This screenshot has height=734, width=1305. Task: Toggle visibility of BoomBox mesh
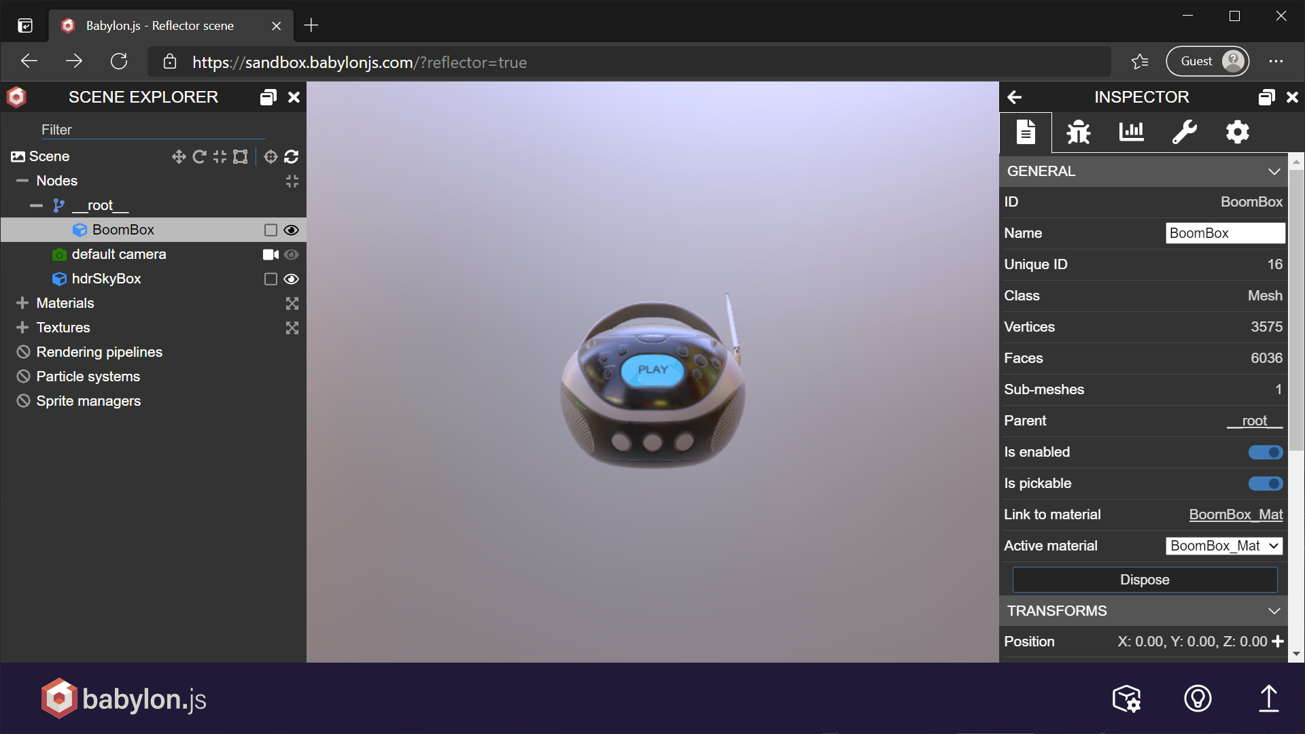click(292, 230)
